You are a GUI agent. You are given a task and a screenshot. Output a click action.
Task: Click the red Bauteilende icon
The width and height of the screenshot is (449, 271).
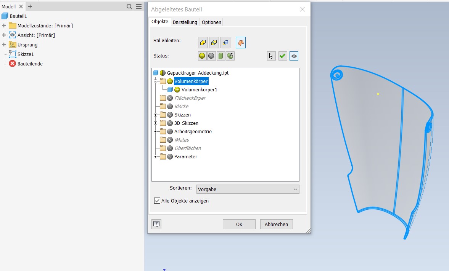12,64
